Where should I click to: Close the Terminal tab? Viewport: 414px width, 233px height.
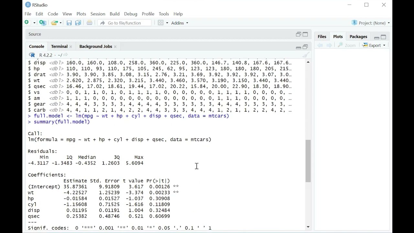pos(71,47)
